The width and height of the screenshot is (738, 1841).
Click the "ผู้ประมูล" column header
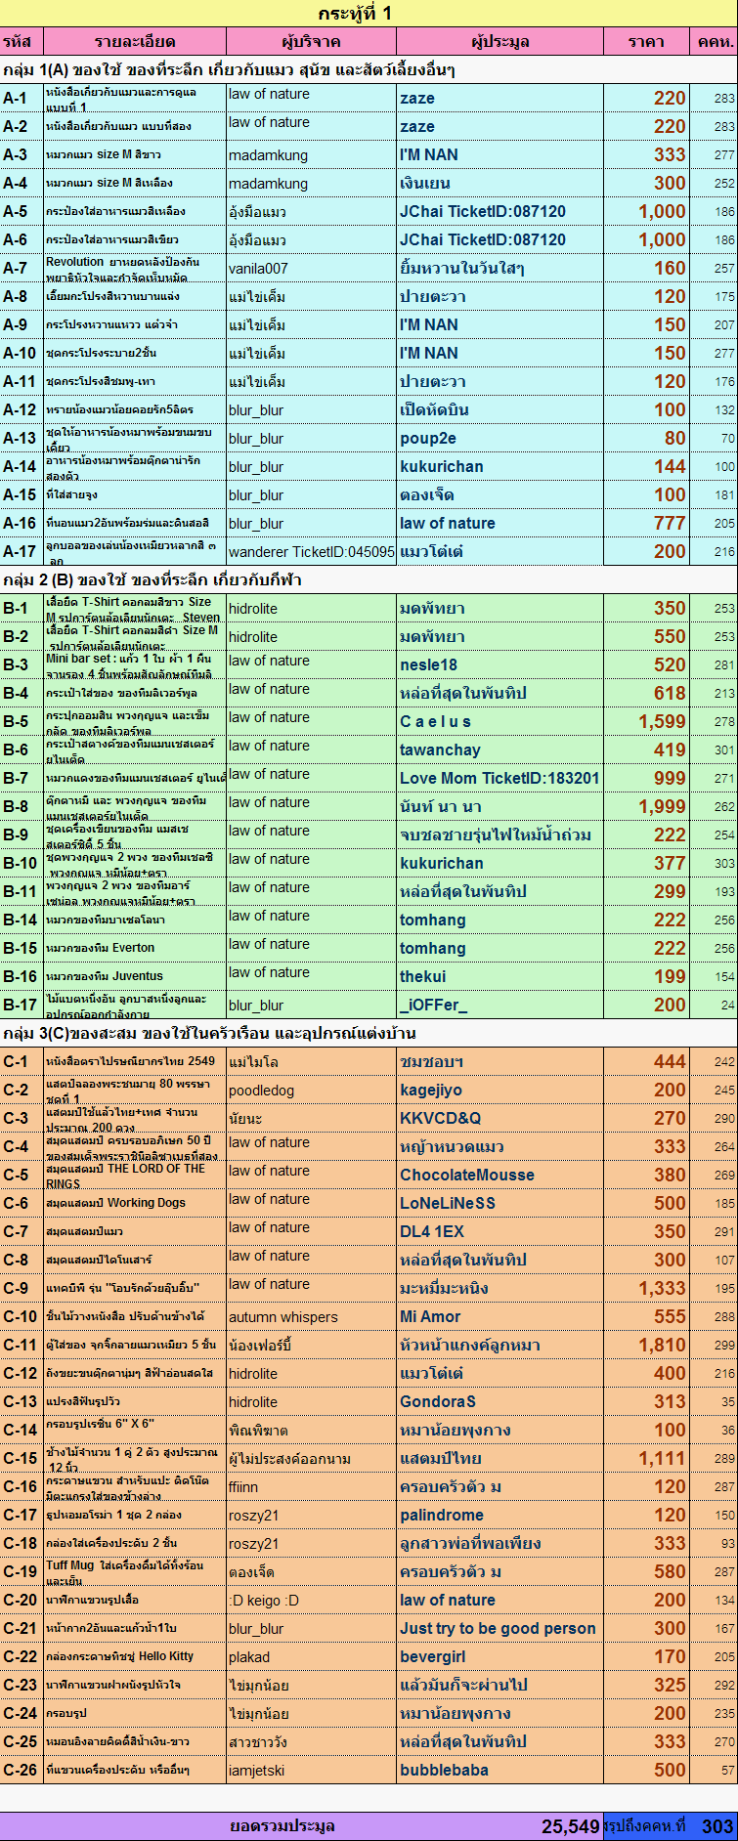[499, 42]
